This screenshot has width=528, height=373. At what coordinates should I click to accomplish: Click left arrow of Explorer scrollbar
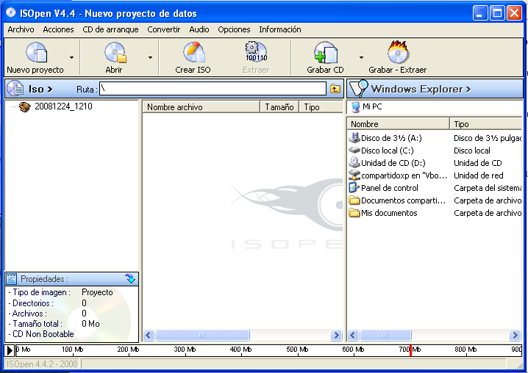pos(353,335)
